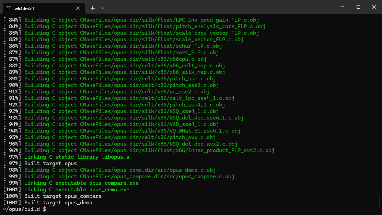Click 'Linking C executable opus_demo.exe' line
The width and height of the screenshot is (382, 215).
click(x=66, y=190)
